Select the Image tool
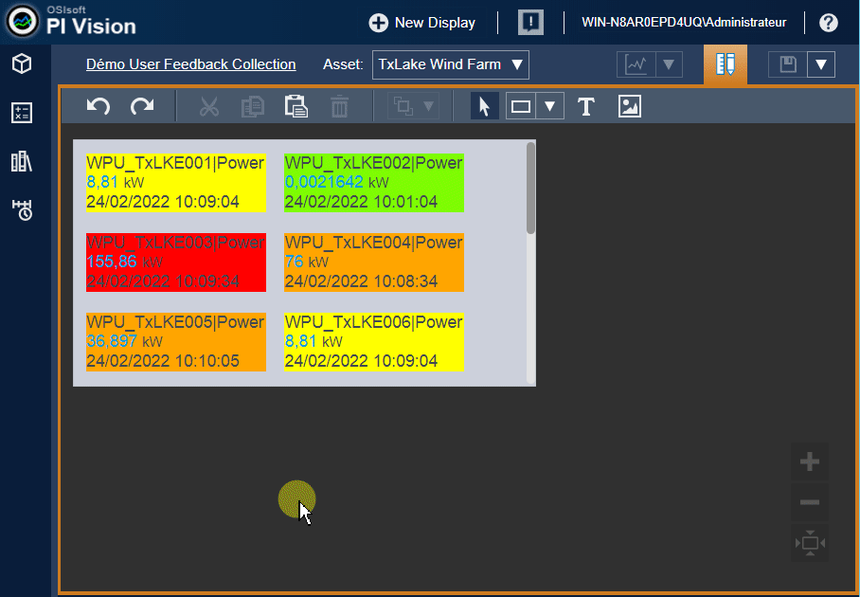This screenshot has height=597, width=860. pos(630,106)
